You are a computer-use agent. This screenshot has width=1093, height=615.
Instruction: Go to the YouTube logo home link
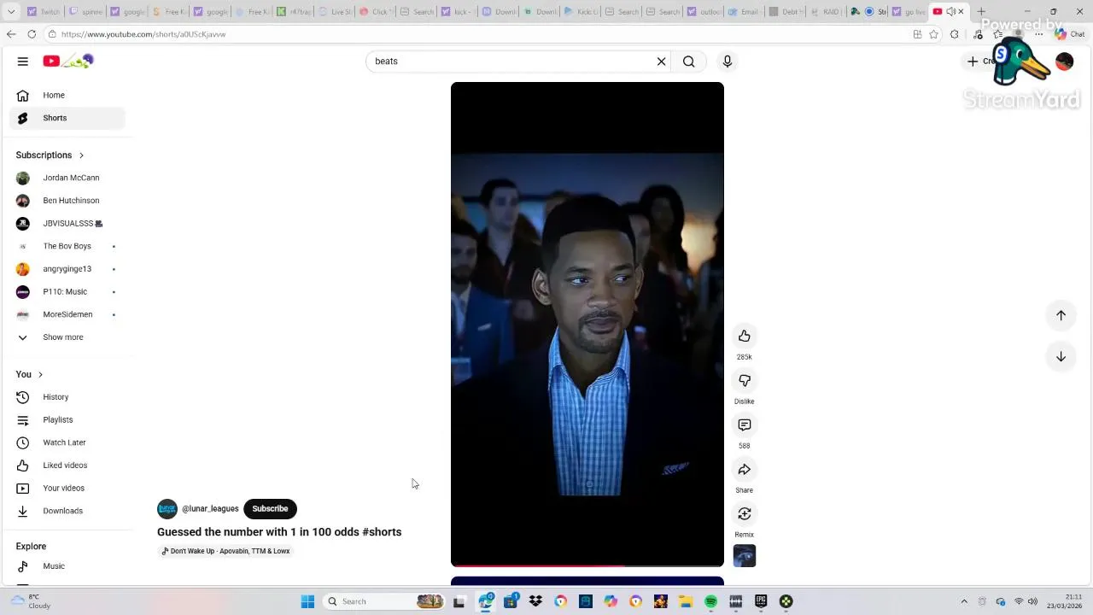point(68,61)
